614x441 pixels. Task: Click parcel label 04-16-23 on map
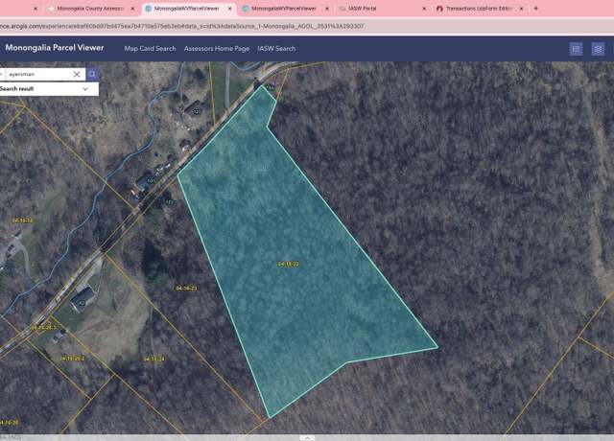click(x=186, y=288)
